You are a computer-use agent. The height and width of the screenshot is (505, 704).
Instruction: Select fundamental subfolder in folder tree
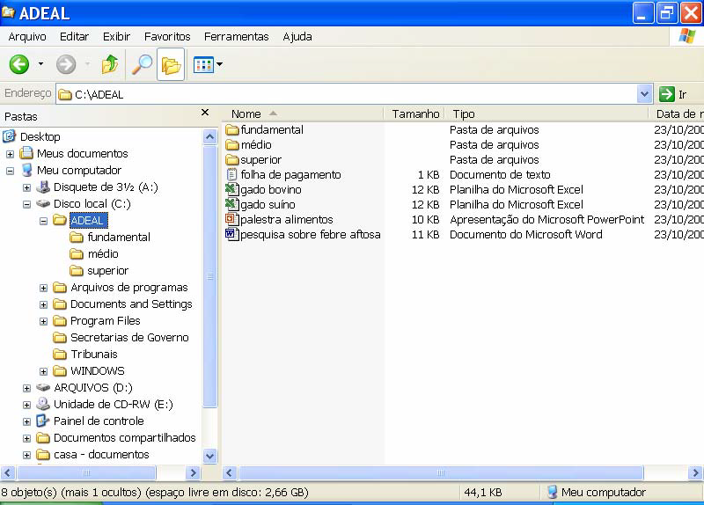click(119, 237)
